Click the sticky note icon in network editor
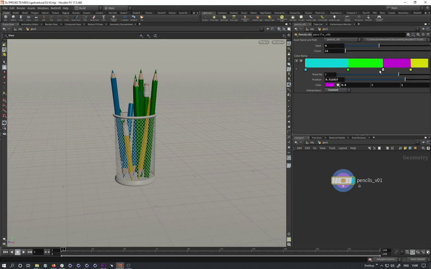 click(405, 148)
